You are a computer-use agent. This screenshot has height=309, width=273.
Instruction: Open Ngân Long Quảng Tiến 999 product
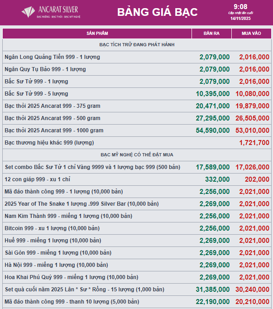[52, 57]
